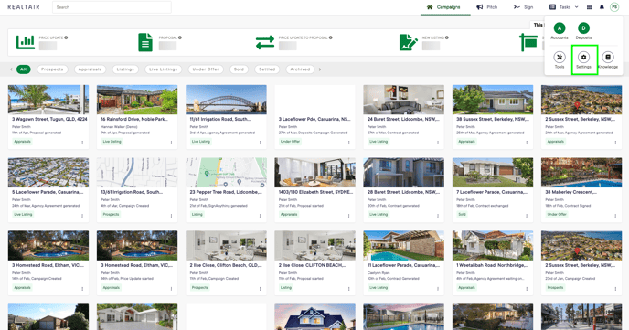This screenshot has width=629, height=330.
Task: Advance filter chips with right chevron
Action: [x=320, y=69]
